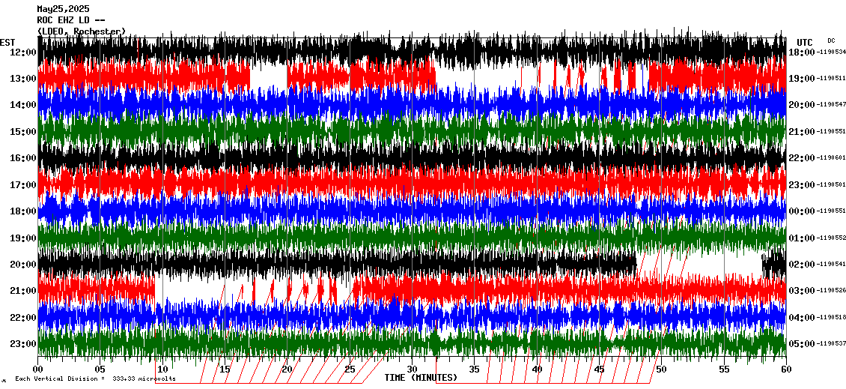Click the 35 minute tick label

coord(475,370)
